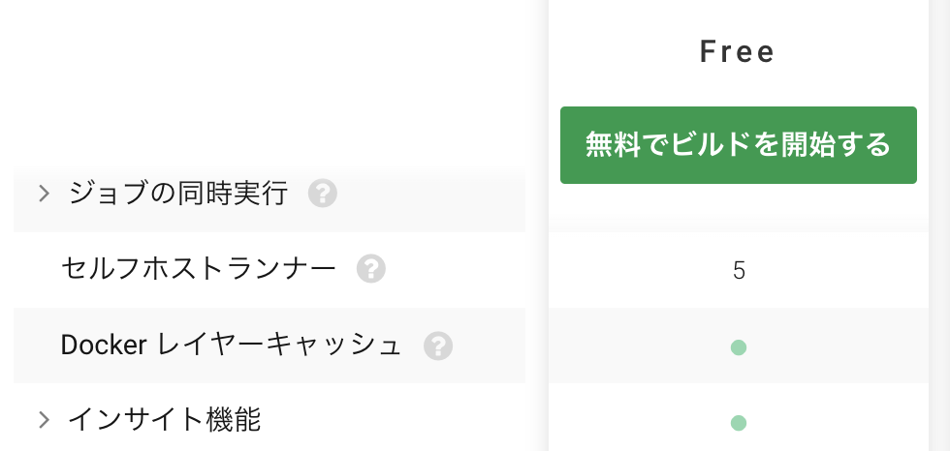This screenshot has height=451, width=950.
Task: Click the セルフホストランナー feature label
Action: [x=198, y=268]
